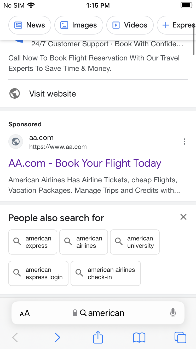196x349 pixels.
Task: Open the tabs overview icon
Action: [x=180, y=337]
